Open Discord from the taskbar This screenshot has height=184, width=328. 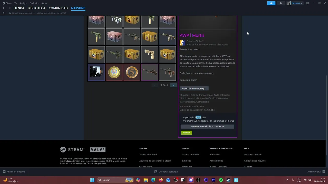click(191, 180)
